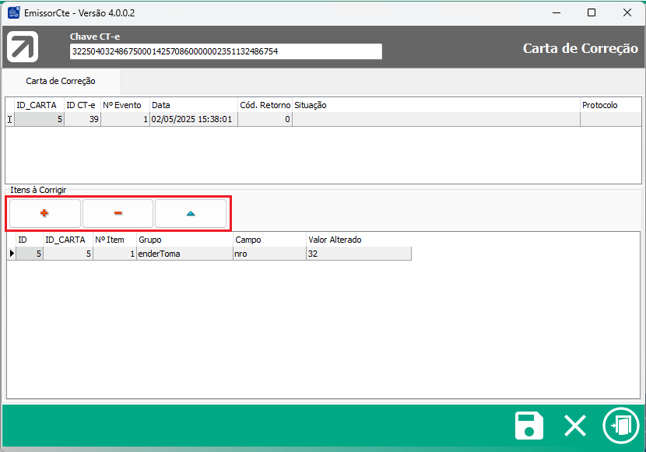This screenshot has height=452, width=646.
Task: Click the white X cancel icon
Action: pyautogui.click(x=575, y=426)
